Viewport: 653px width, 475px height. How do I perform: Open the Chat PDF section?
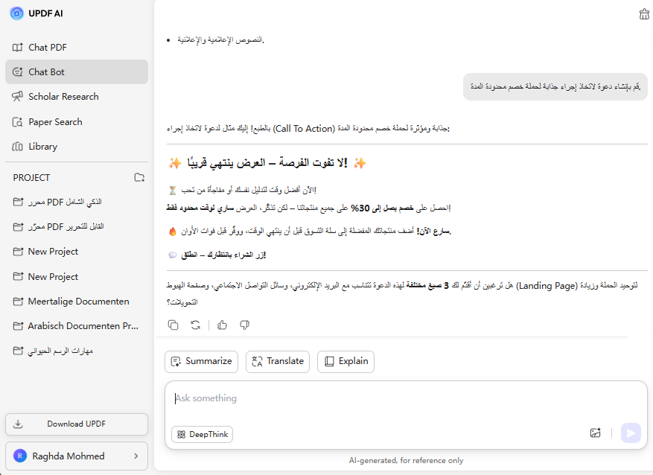[48, 47]
